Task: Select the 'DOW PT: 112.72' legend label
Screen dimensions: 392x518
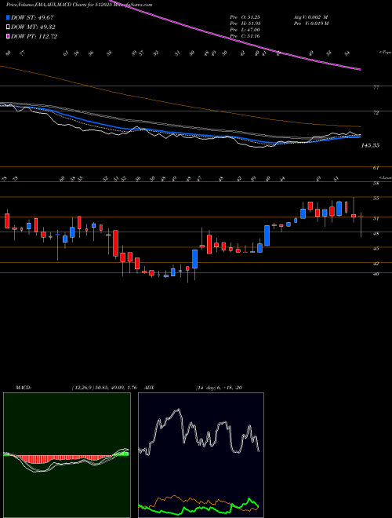Action: [x=34, y=36]
